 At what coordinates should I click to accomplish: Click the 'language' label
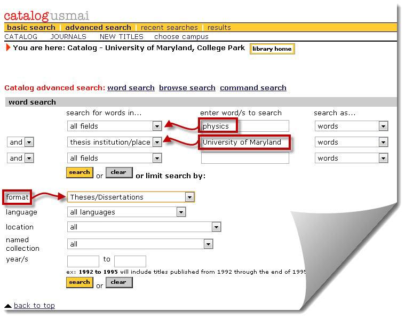[21, 212]
